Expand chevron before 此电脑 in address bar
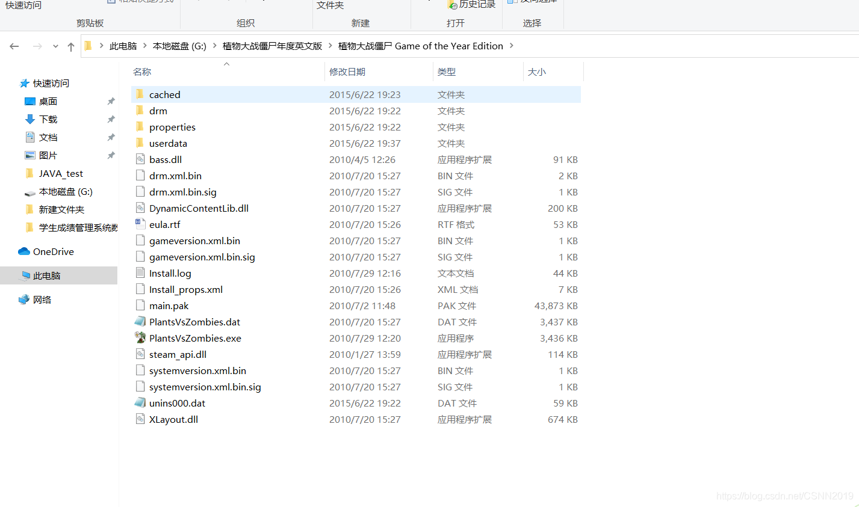 click(101, 46)
